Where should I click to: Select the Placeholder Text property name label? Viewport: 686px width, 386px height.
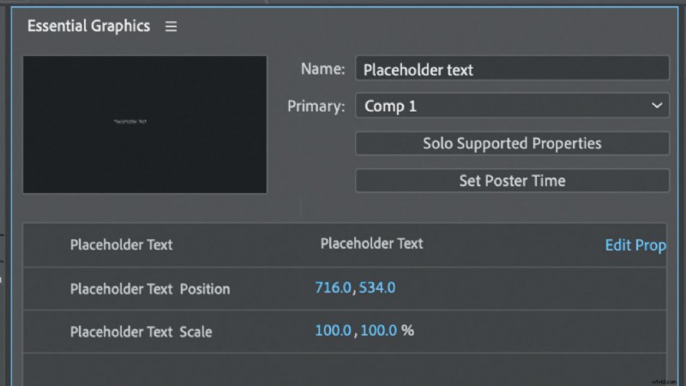tap(121, 244)
